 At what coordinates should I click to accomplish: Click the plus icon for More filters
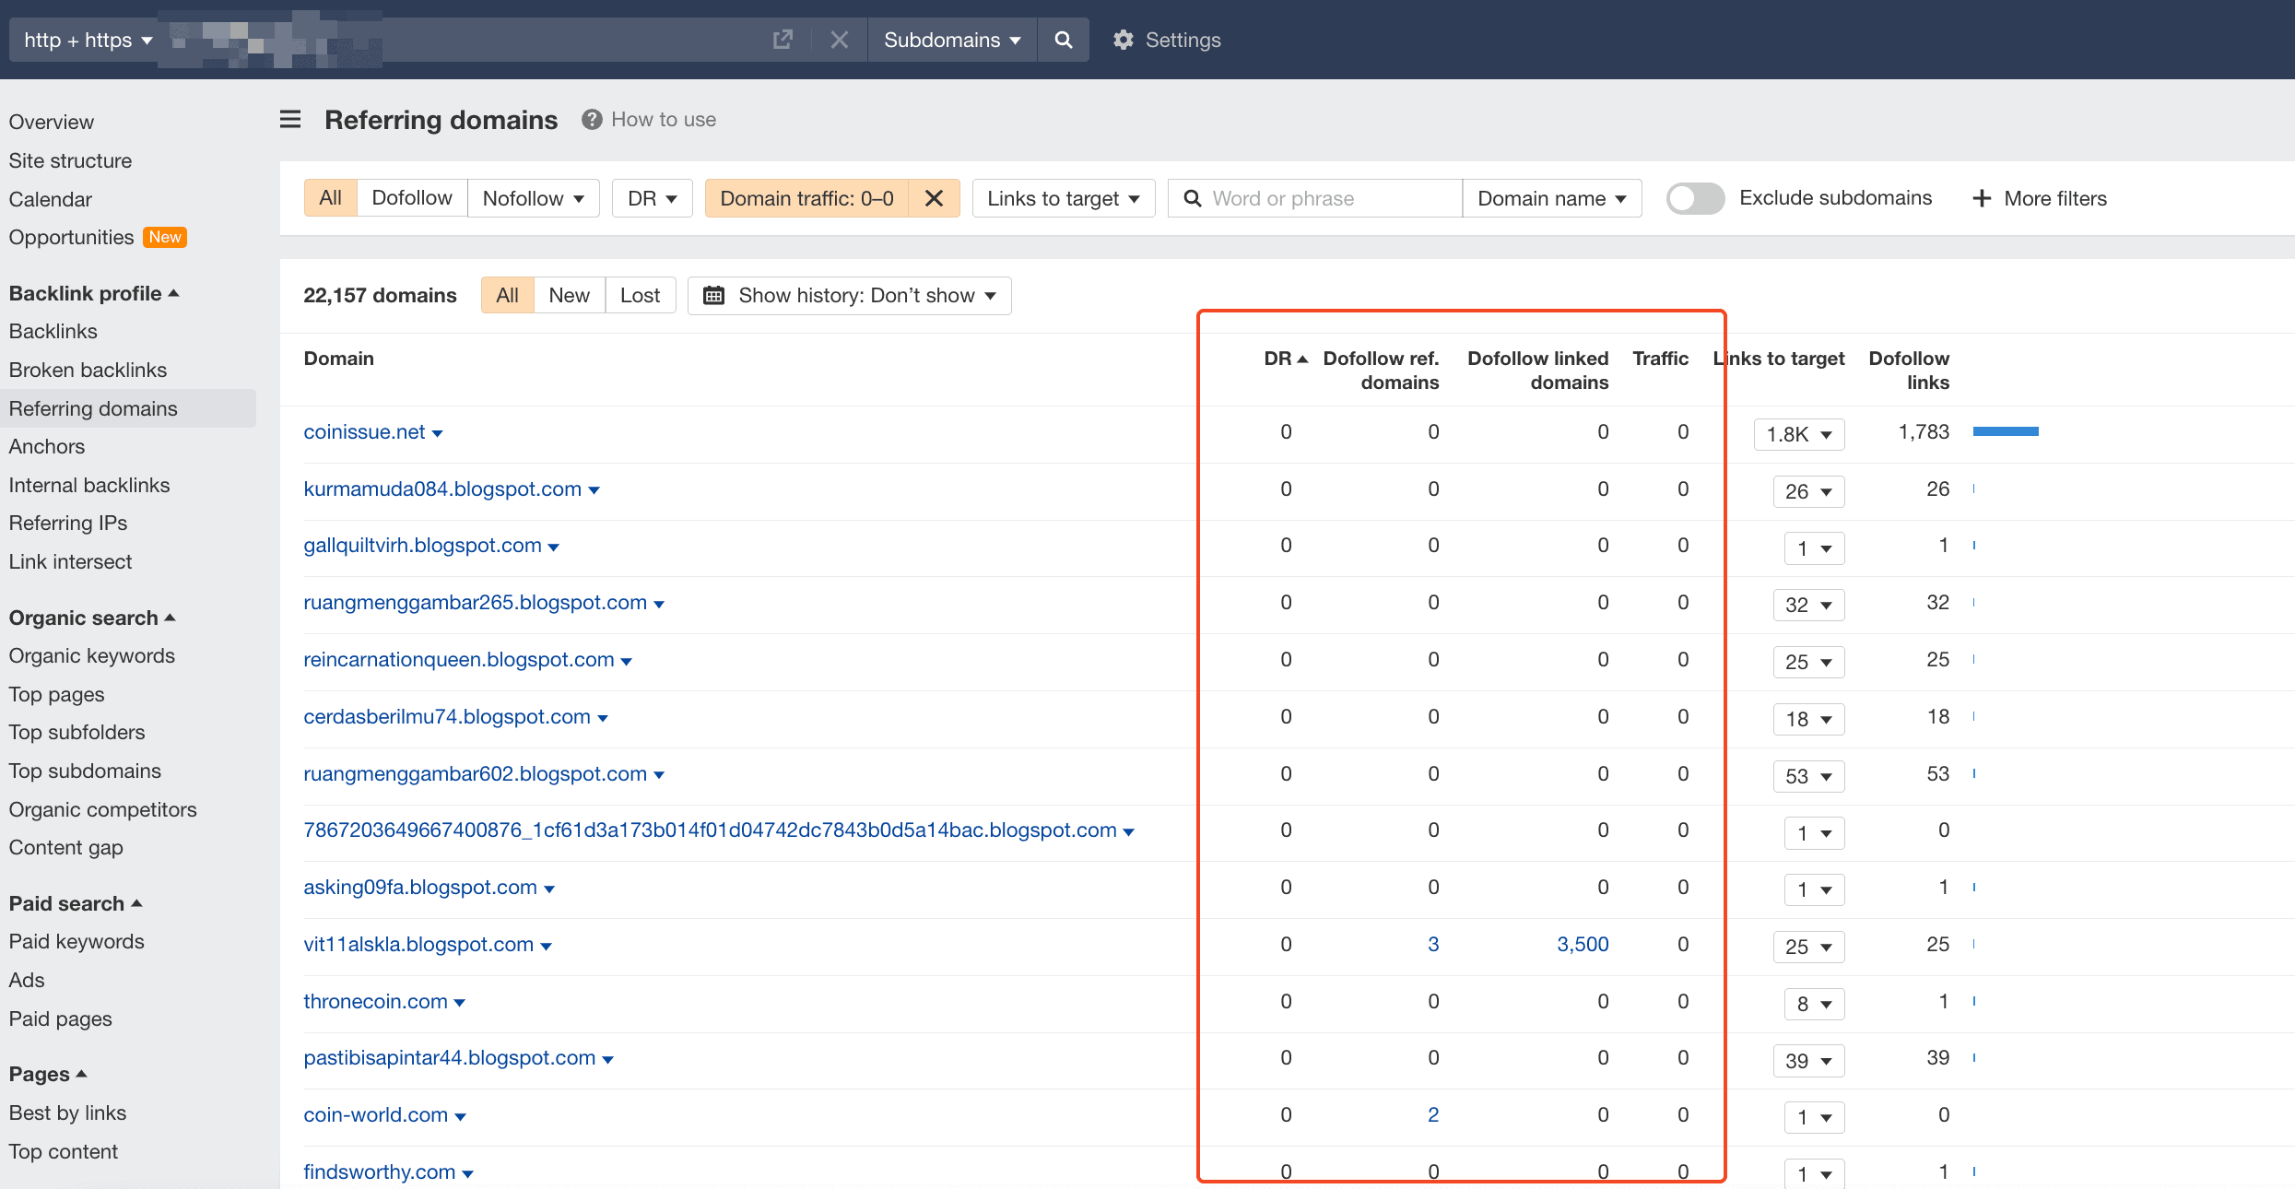[x=1982, y=198]
